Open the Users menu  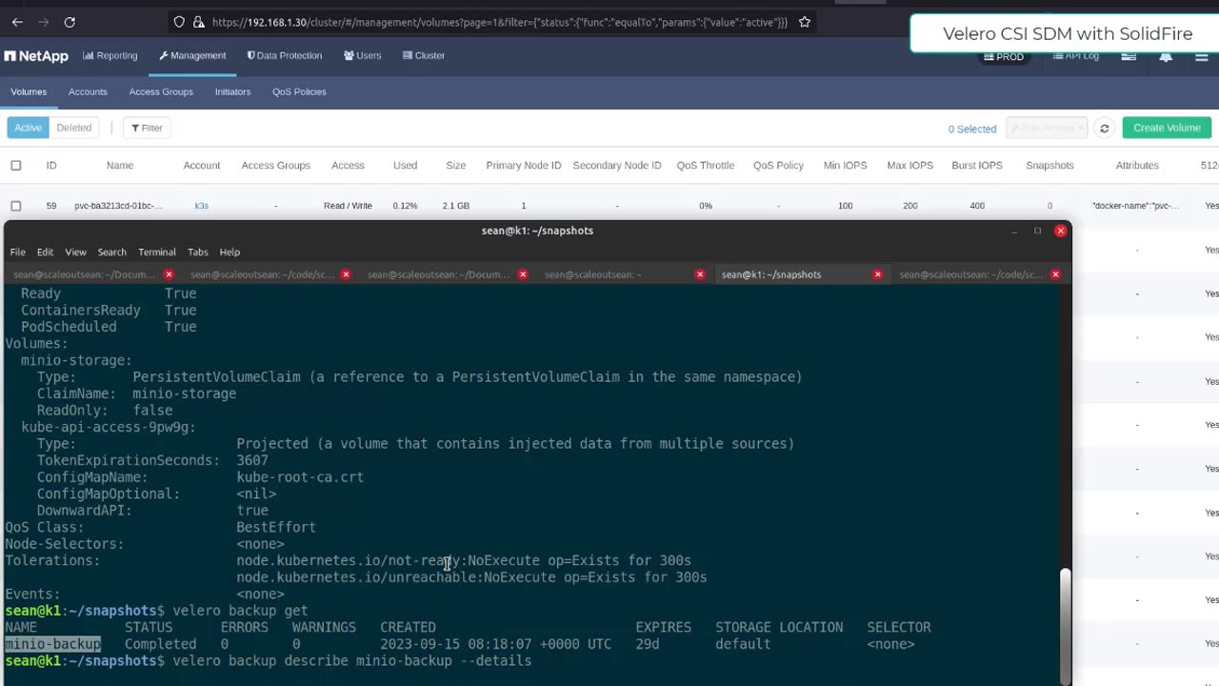363,55
